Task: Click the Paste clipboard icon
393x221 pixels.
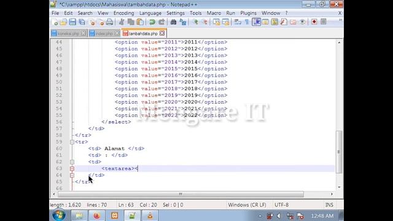Action: point(140,22)
